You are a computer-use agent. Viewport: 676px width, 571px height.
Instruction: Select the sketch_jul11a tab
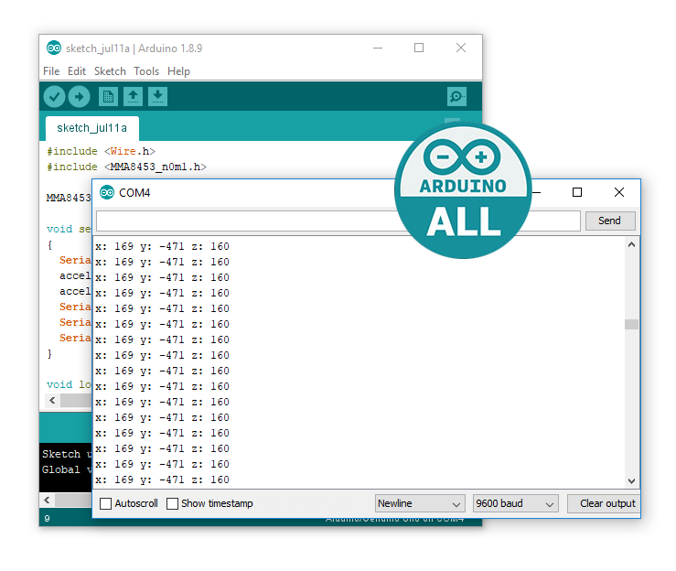tap(91, 128)
